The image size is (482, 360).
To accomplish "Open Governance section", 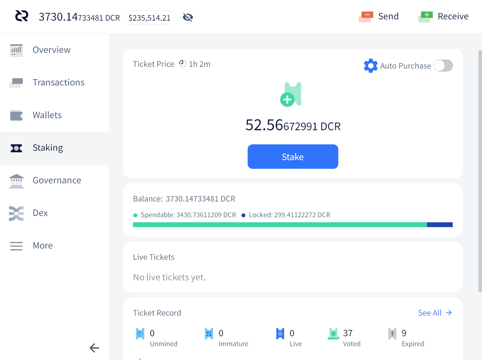I will coord(57,180).
